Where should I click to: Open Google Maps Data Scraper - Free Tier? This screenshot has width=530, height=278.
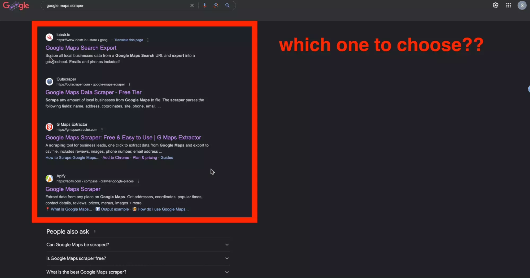(x=93, y=92)
